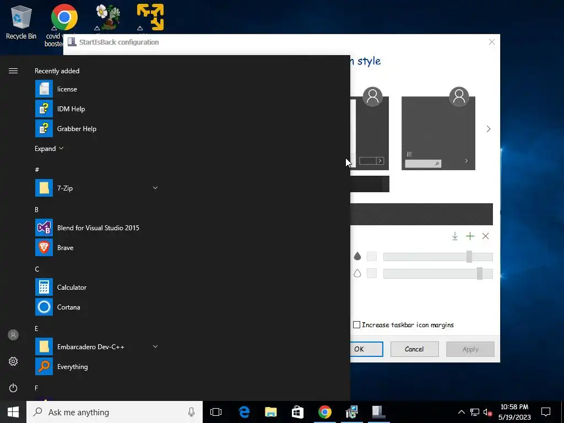Adjust the filled-drop opacity slider

(469, 257)
